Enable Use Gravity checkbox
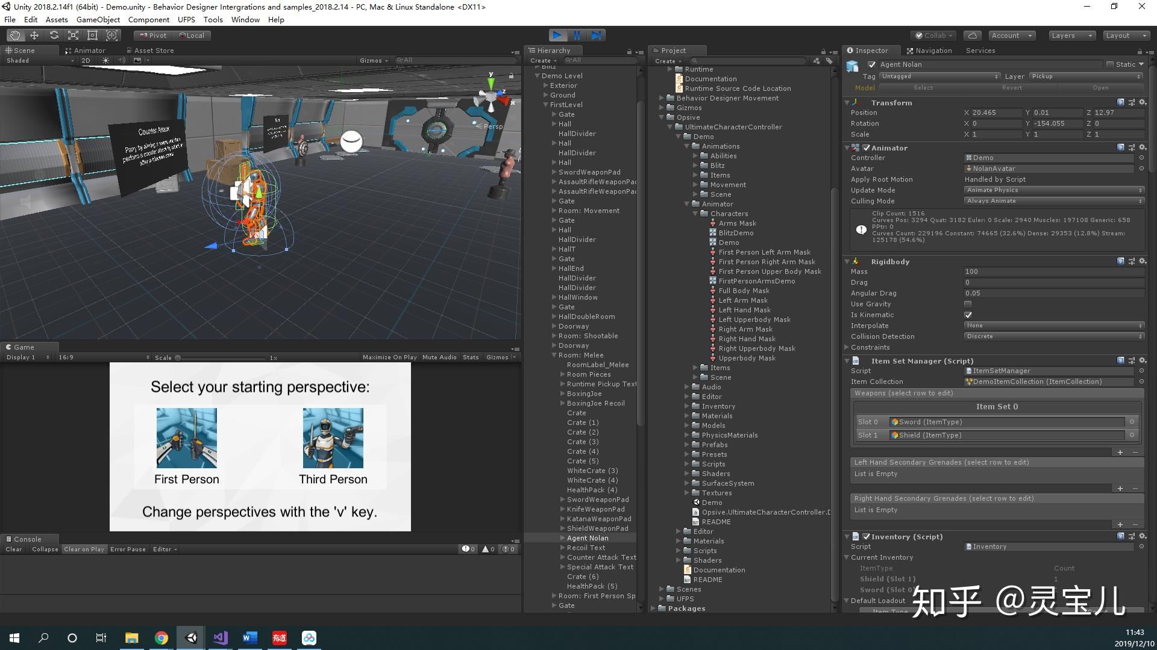Image resolution: width=1157 pixels, height=650 pixels. point(968,304)
